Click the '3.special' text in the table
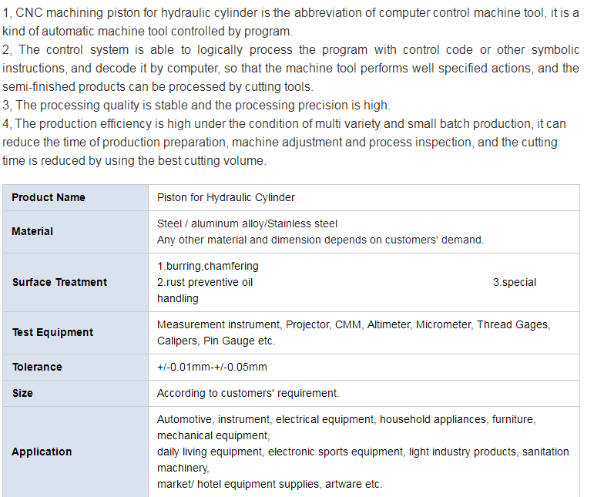 tap(514, 283)
